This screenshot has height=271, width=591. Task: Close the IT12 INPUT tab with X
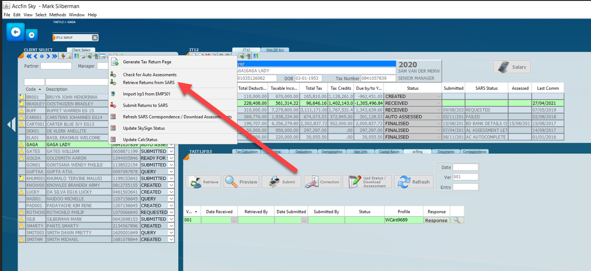coord(95,38)
